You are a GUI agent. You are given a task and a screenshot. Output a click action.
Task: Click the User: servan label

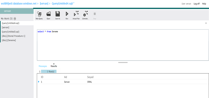186,4
